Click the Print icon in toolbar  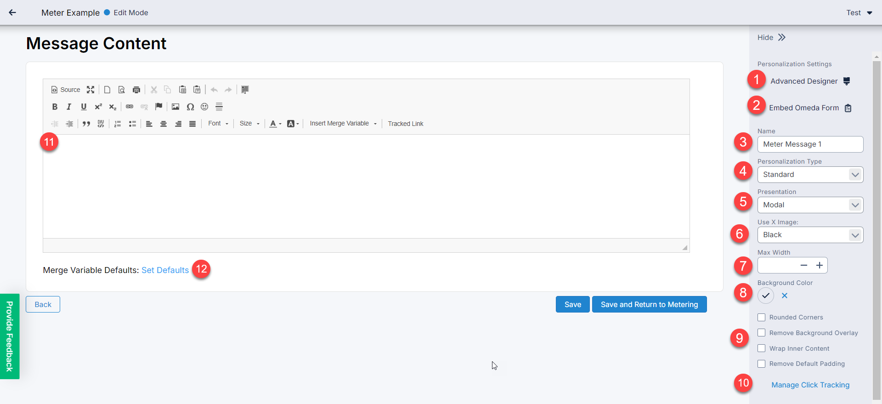tap(136, 90)
